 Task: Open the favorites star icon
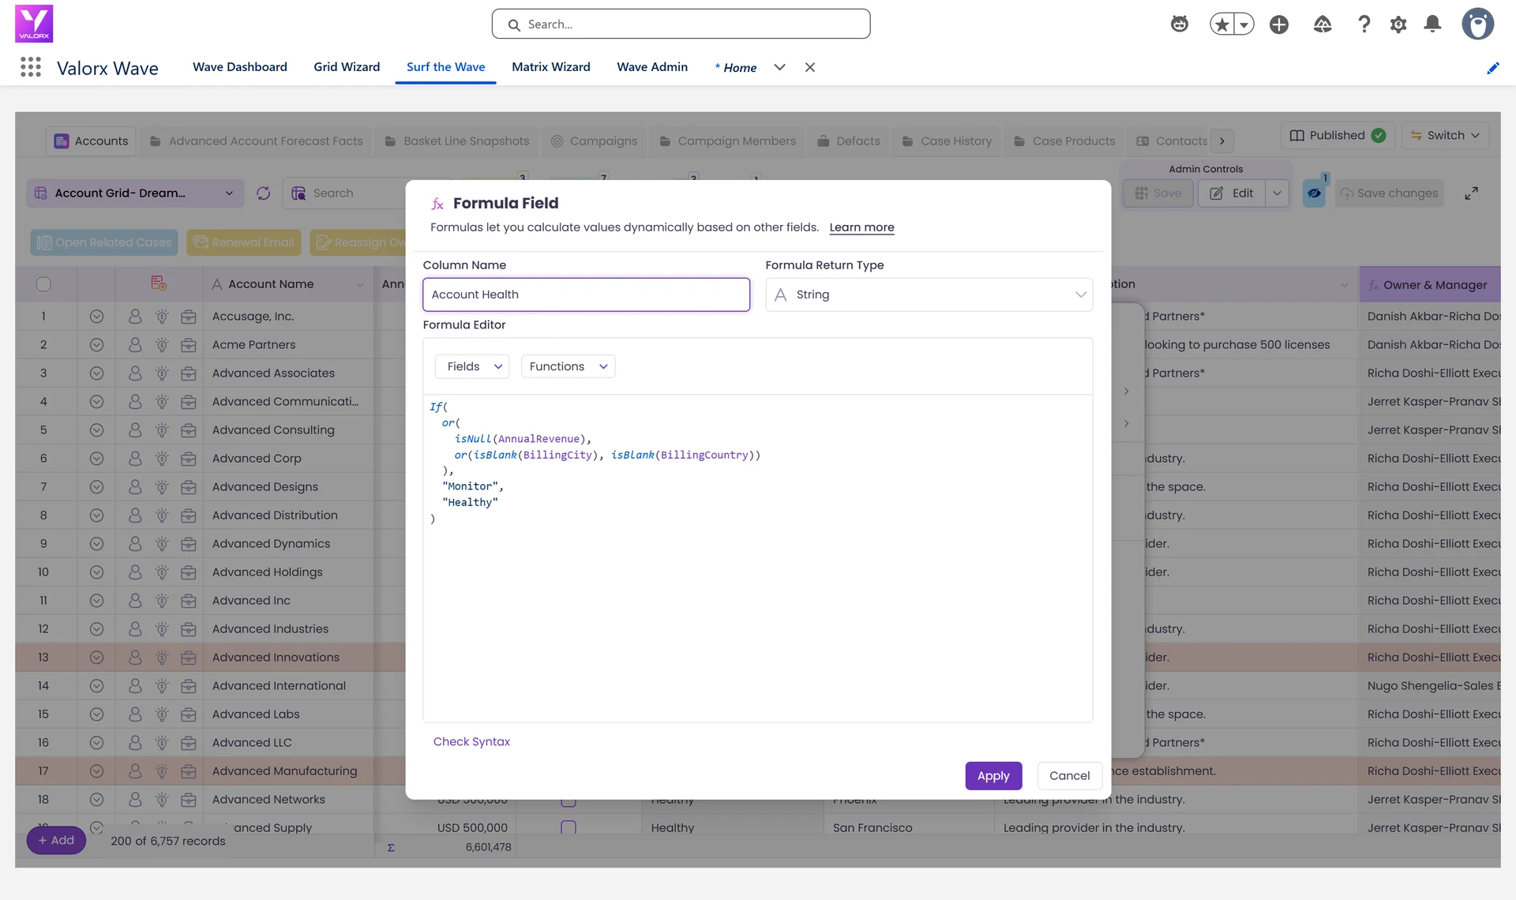1222,24
